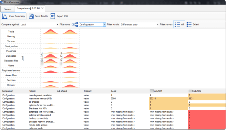Close the Comparison @ 3:00 PM tab
The image size is (226, 130).
[43, 8]
